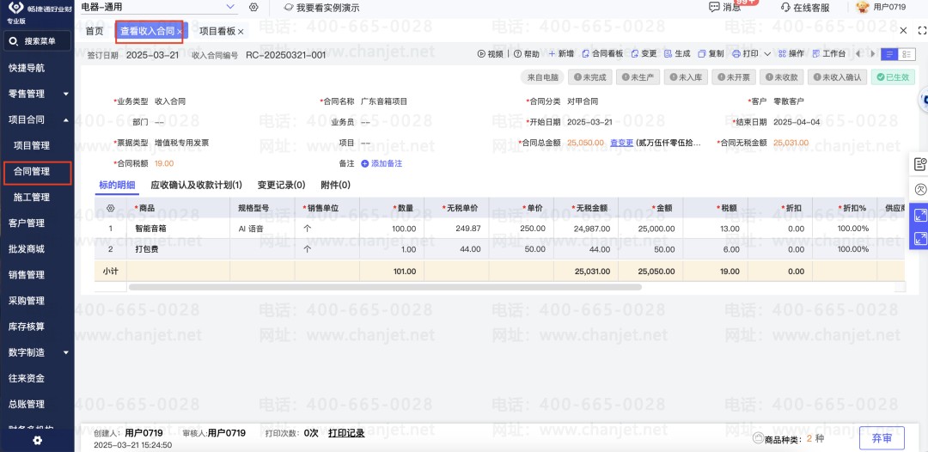Click the 已生效 status tag

(893, 77)
